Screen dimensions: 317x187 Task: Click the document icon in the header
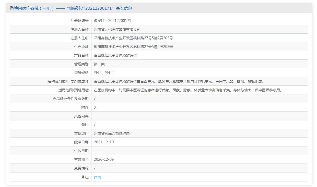click(x=12, y=8)
